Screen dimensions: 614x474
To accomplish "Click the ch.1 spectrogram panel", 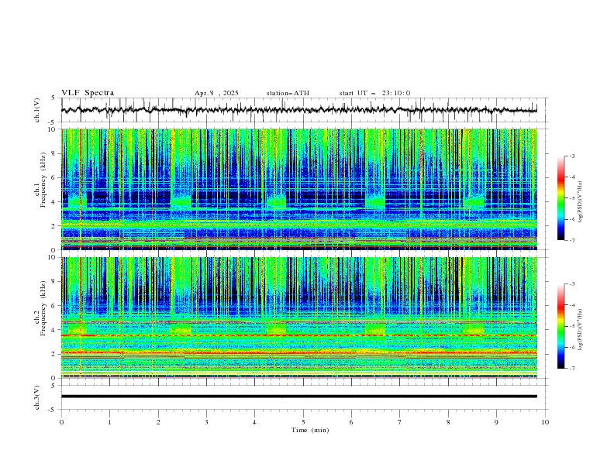I will point(298,189).
